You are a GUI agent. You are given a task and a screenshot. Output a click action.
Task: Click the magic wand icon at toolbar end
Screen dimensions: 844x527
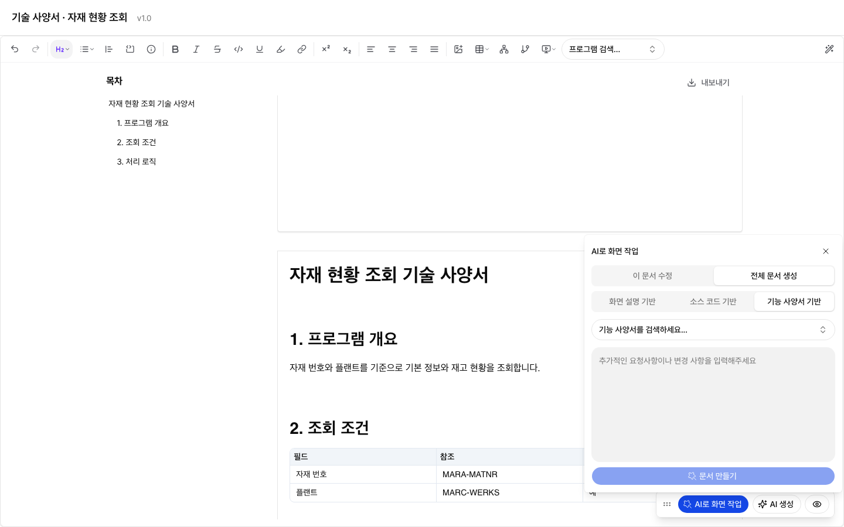829,49
